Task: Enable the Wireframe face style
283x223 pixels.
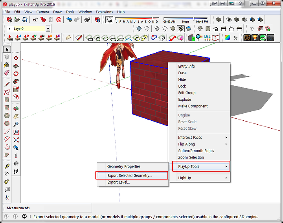Action: point(157,29)
